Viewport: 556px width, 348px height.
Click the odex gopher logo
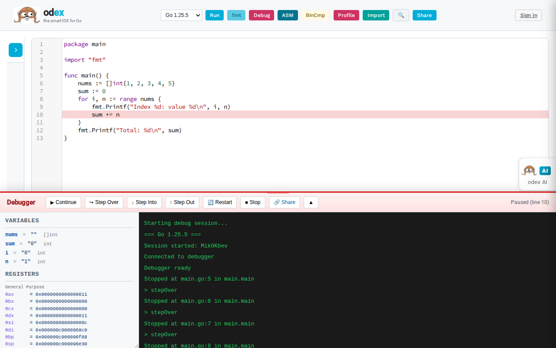pos(26,15)
